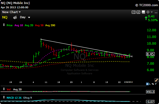The height and width of the screenshot is (104, 159).
Task: Click the volume Avg 20 label
Action: pyautogui.click(x=17, y=90)
